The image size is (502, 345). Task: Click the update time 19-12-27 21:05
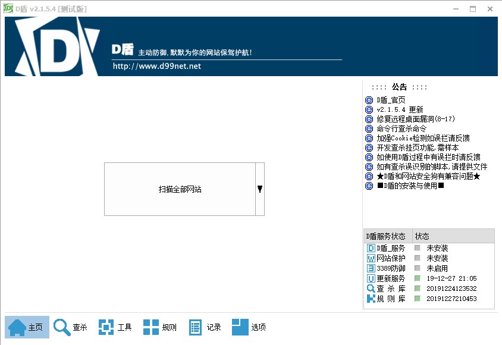tap(451, 278)
